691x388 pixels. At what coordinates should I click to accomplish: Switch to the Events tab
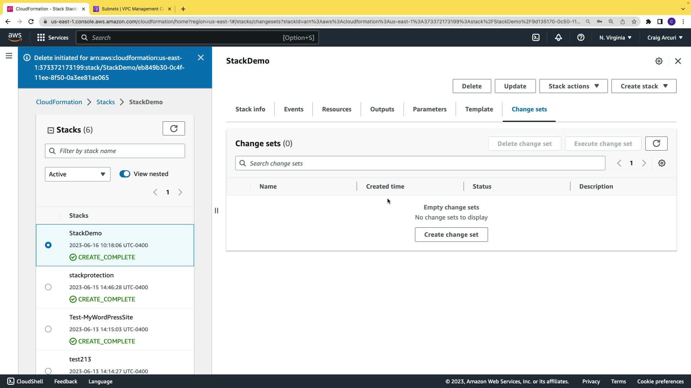point(293,109)
